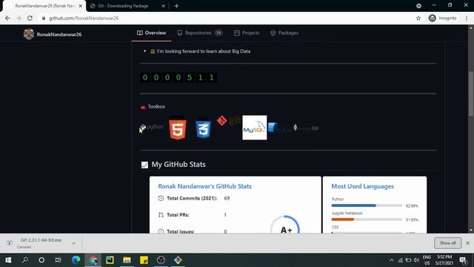Reload the GitHub page
The height and width of the screenshot is (267, 474).
[30, 18]
